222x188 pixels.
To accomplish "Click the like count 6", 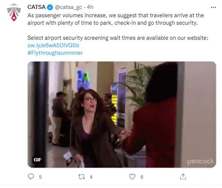I will [x=142, y=177].
